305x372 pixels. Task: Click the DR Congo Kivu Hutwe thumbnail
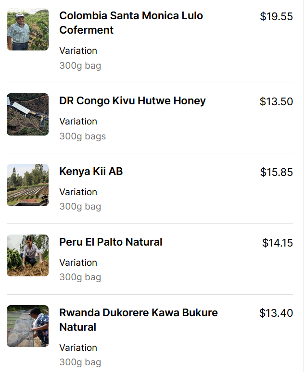pyautogui.click(x=27, y=114)
